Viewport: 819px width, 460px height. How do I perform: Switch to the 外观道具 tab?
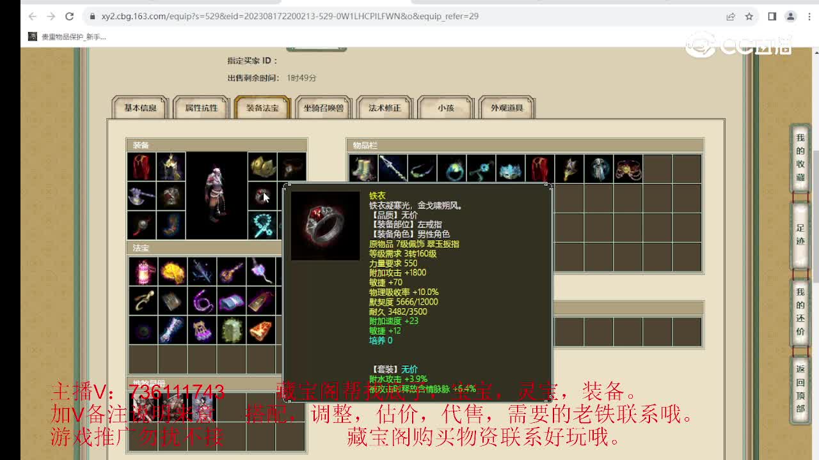(x=507, y=108)
